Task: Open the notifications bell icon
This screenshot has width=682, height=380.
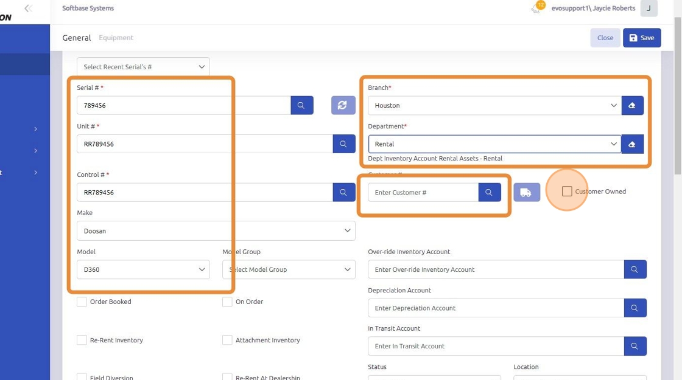Action: pos(536,9)
